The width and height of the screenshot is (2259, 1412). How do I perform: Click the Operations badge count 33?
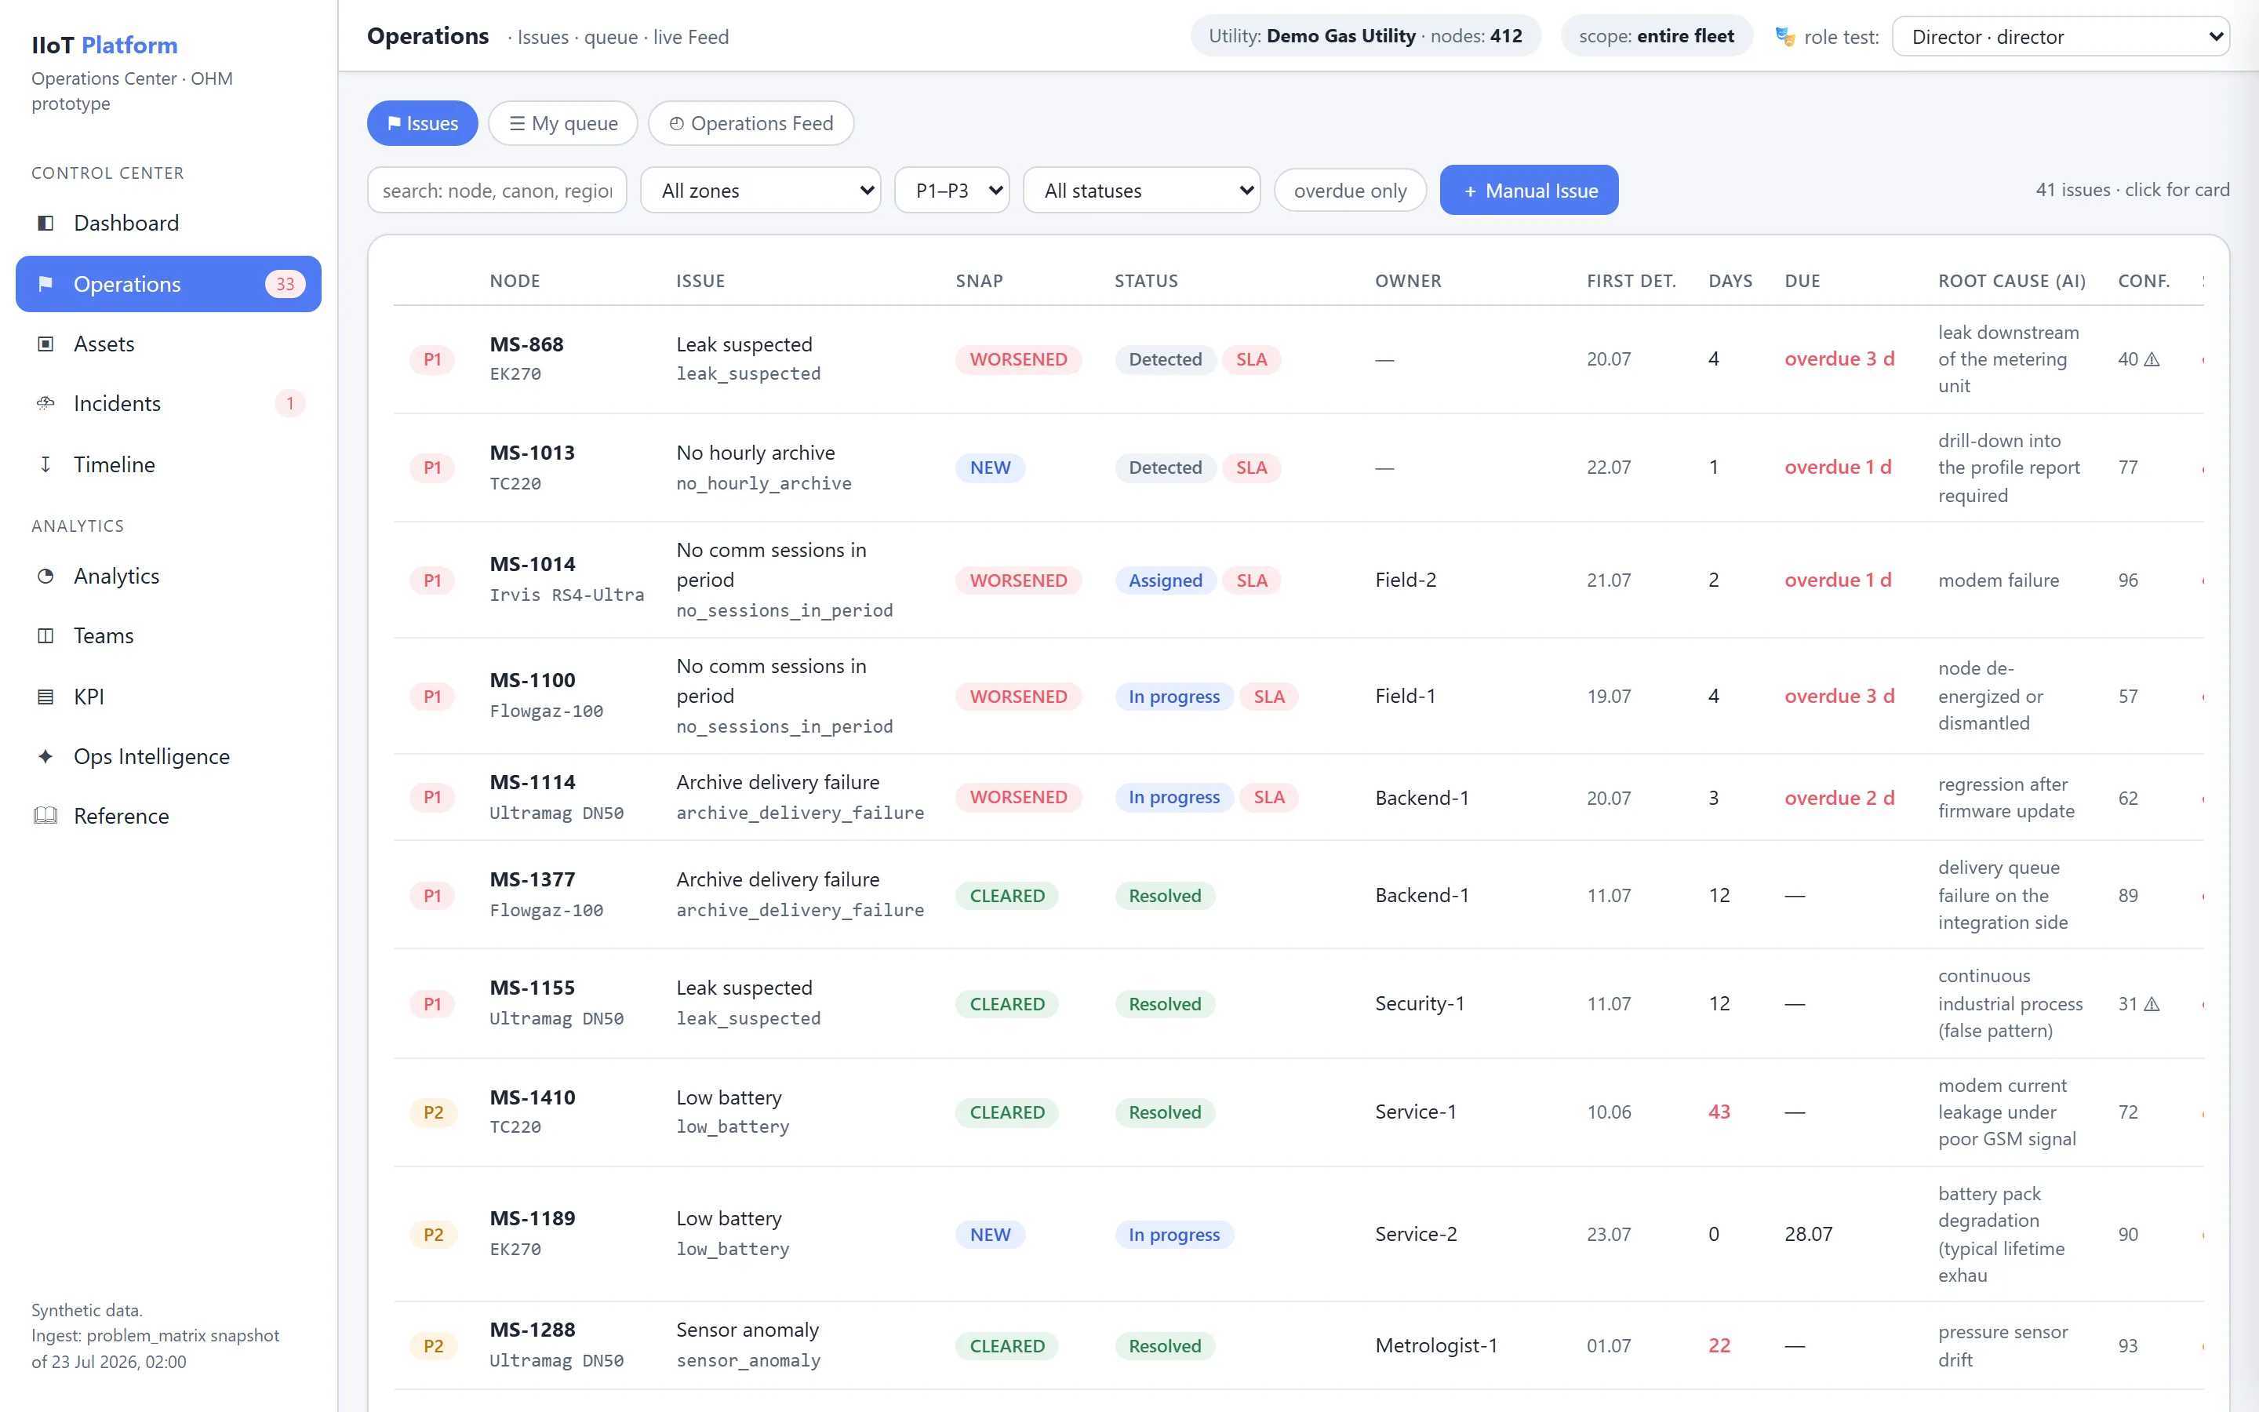tap(286, 284)
